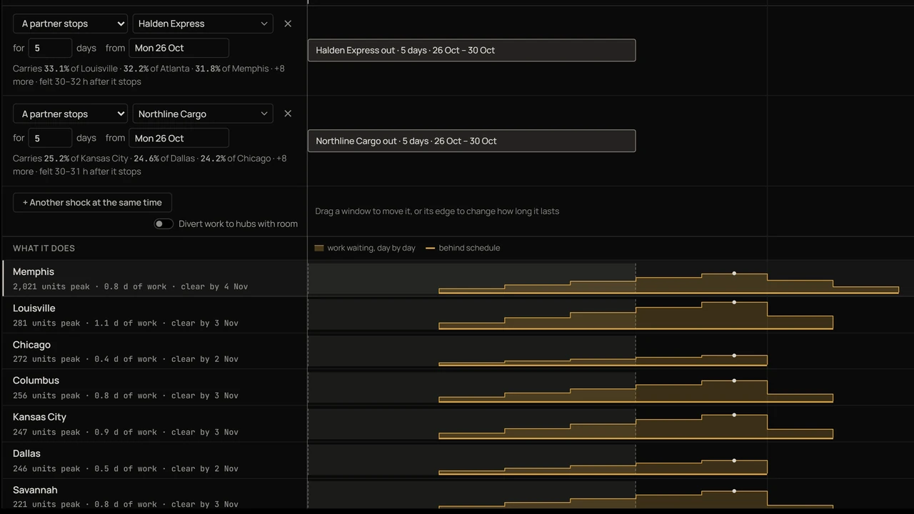Screen dimensions: 914x514
Task: Click the 'behind schedule' legend line
Action: tap(430, 248)
